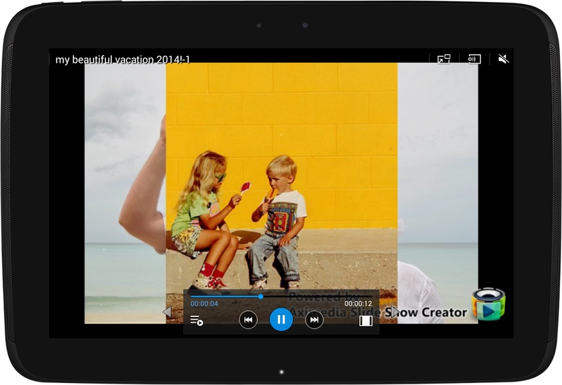Change the screen aspect ratio mode
Screen dimensions: 562x385
coord(365,321)
